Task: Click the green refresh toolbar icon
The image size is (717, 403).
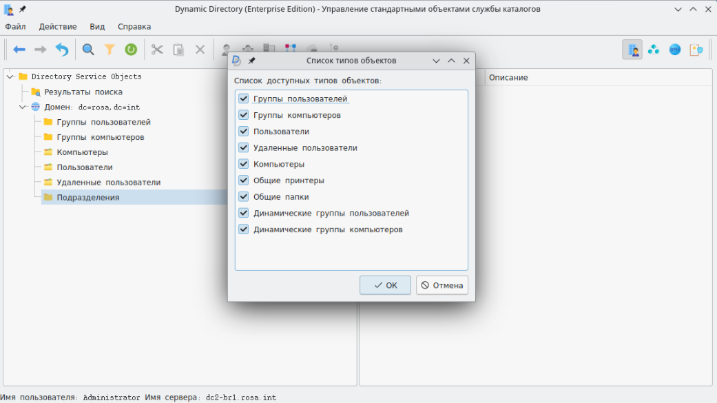Action: tap(131, 50)
